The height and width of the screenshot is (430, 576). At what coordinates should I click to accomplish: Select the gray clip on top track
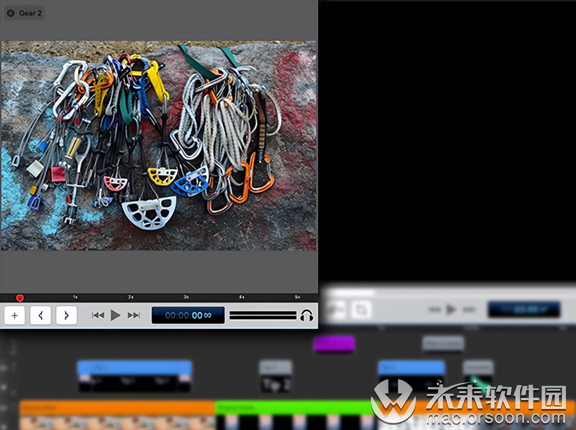point(443,343)
